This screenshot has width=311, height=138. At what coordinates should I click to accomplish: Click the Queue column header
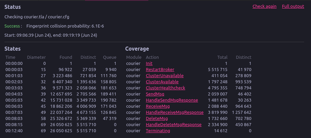tap(110, 57)
